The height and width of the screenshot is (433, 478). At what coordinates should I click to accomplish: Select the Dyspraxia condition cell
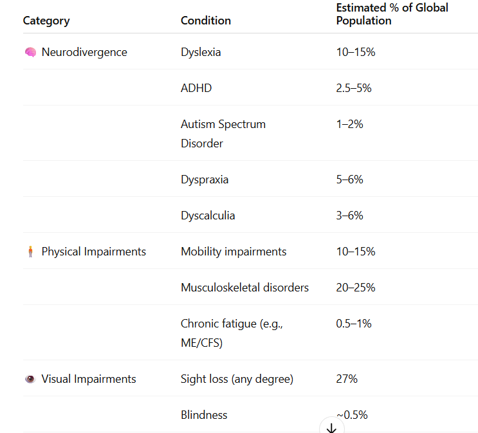tap(205, 180)
